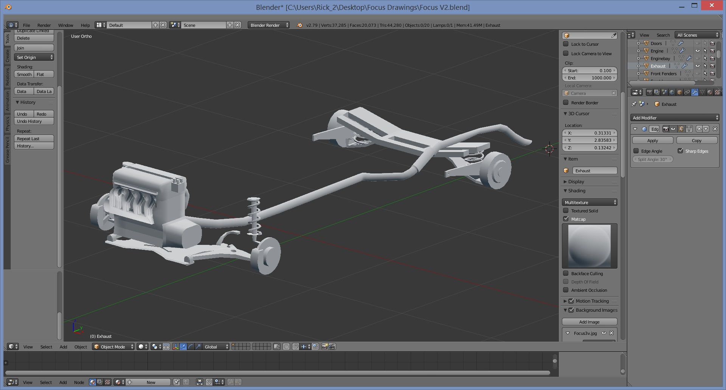Click the OpenGL render animation clapper icon
The width and height of the screenshot is (726, 390).
point(332,347)
